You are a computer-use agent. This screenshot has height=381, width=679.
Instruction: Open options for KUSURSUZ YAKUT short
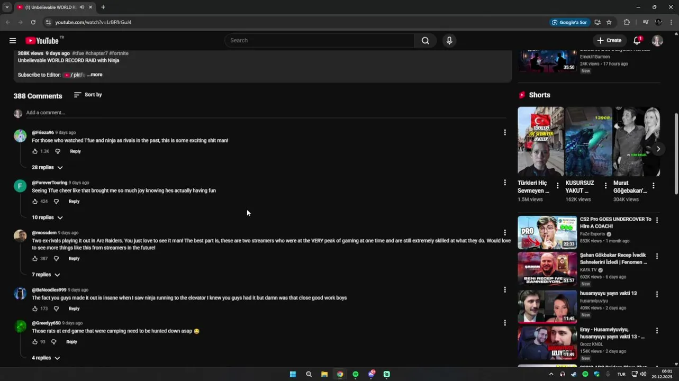click(605, 186)
